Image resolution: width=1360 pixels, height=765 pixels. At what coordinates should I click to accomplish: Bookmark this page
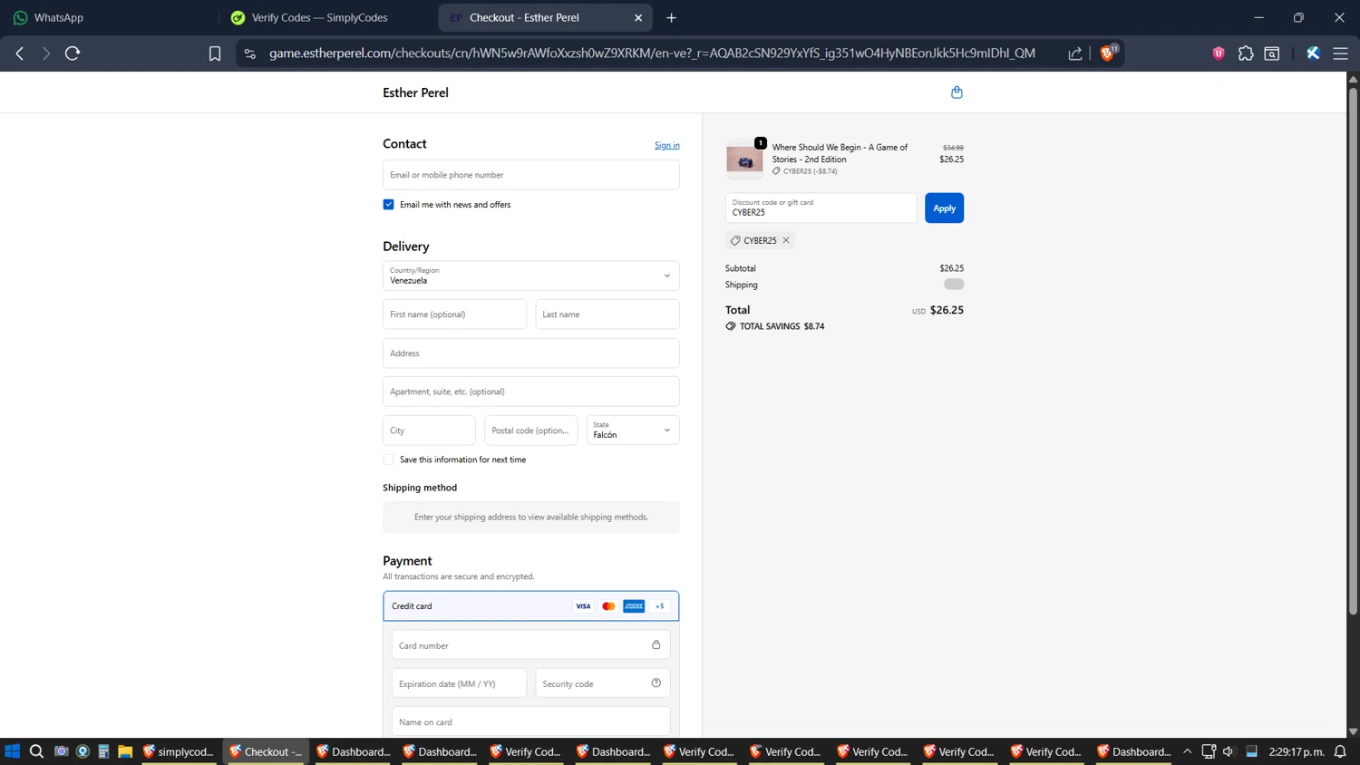215,53
